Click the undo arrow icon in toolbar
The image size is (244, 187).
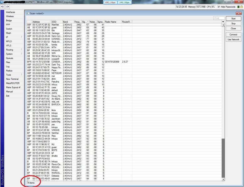click(3, 7)
